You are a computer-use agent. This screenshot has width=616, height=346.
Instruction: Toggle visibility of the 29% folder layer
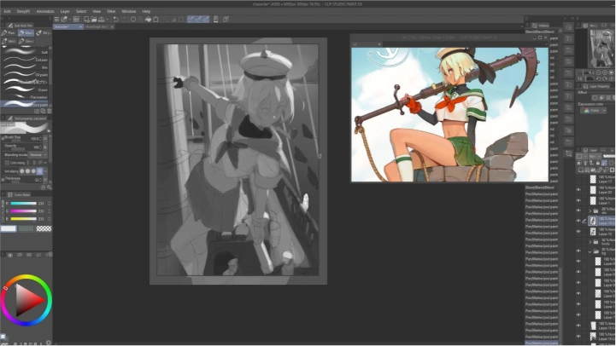click(578, 210)
